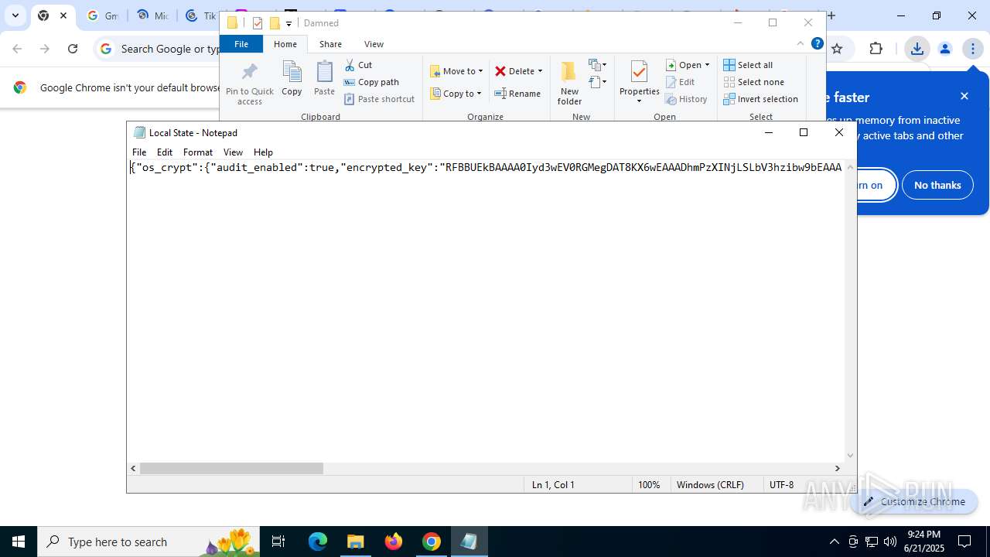990x557 pixels.
Task: Open file History in ribbon
Action: 687,99
